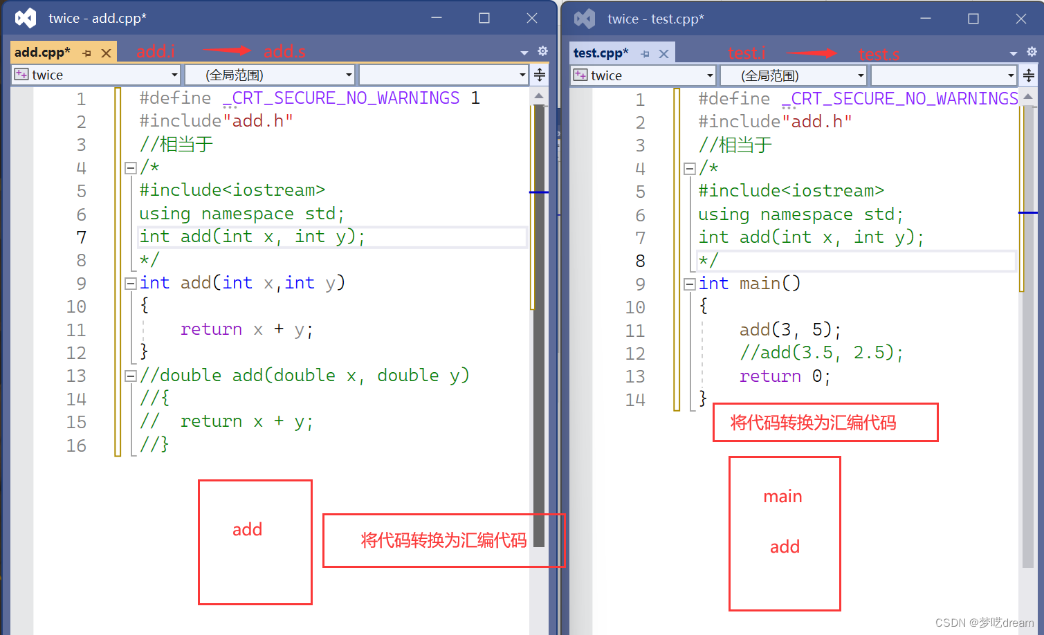Image resolution: width=1044 pixels, height=635 pixels.
Task: Collapse commented block at line 13 in add.cpp
Action: (x=130, y=376)
